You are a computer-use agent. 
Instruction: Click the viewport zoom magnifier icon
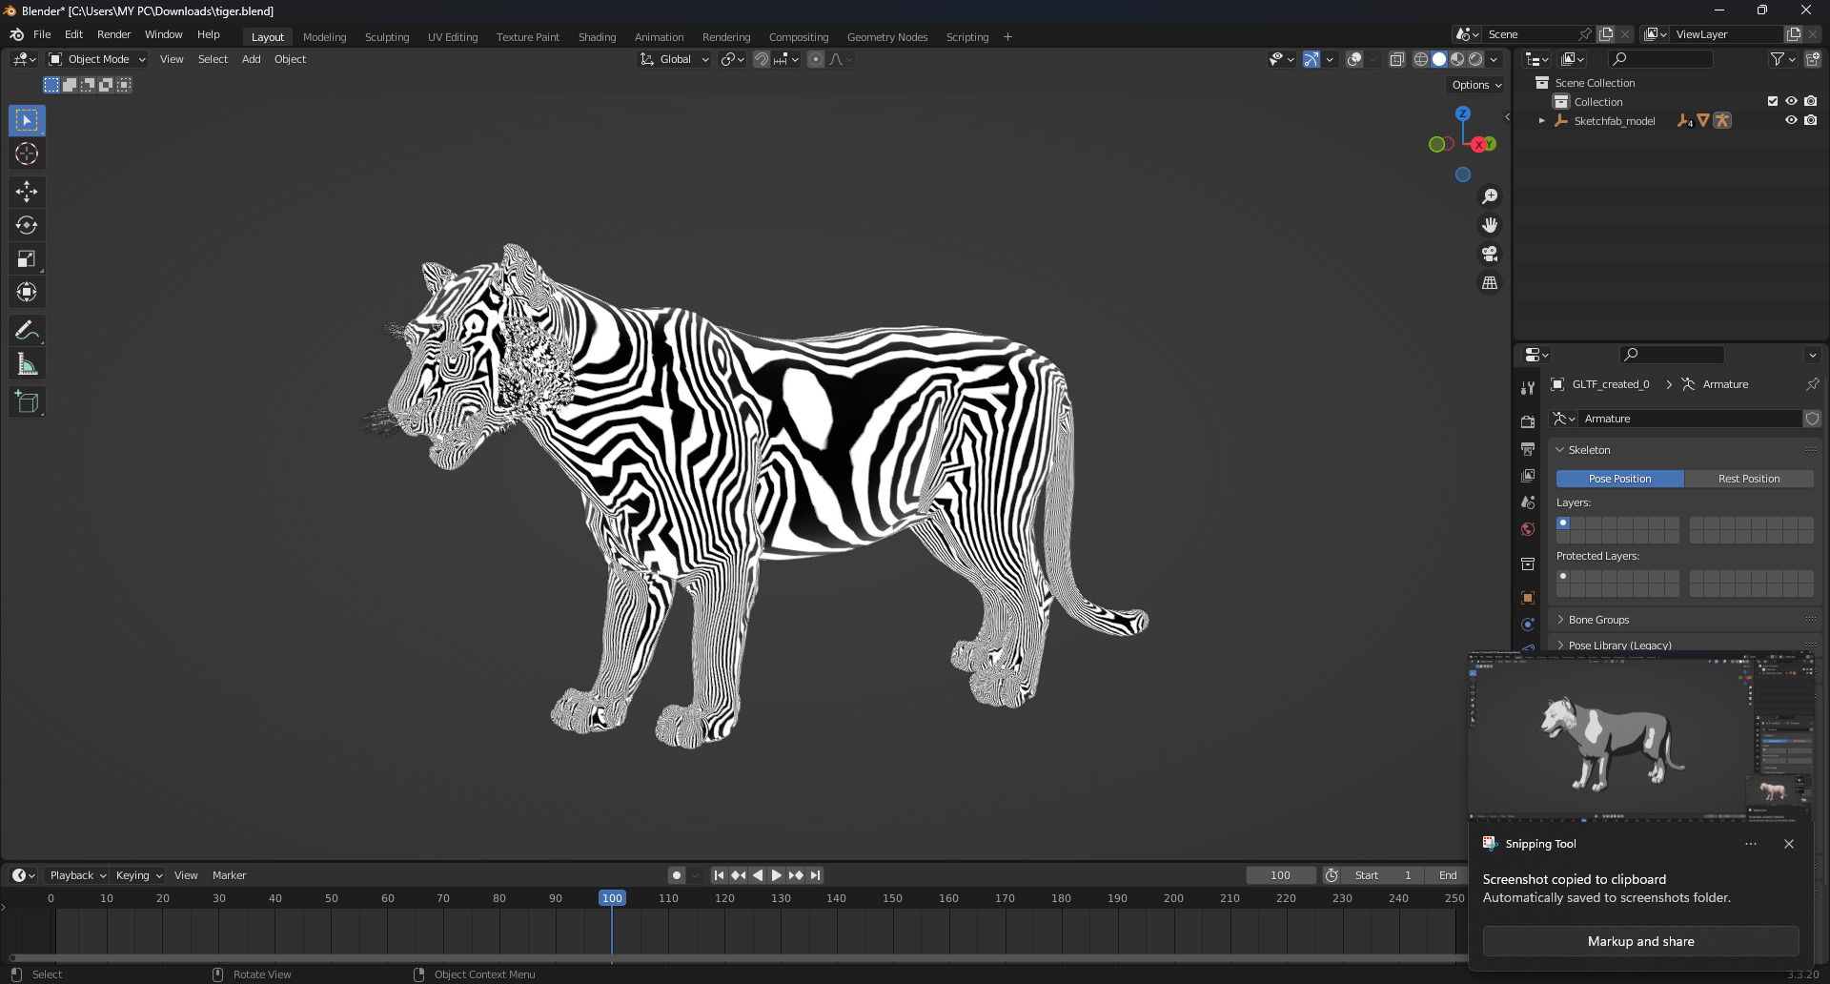pyautogui.click(x=1490, y=196)
